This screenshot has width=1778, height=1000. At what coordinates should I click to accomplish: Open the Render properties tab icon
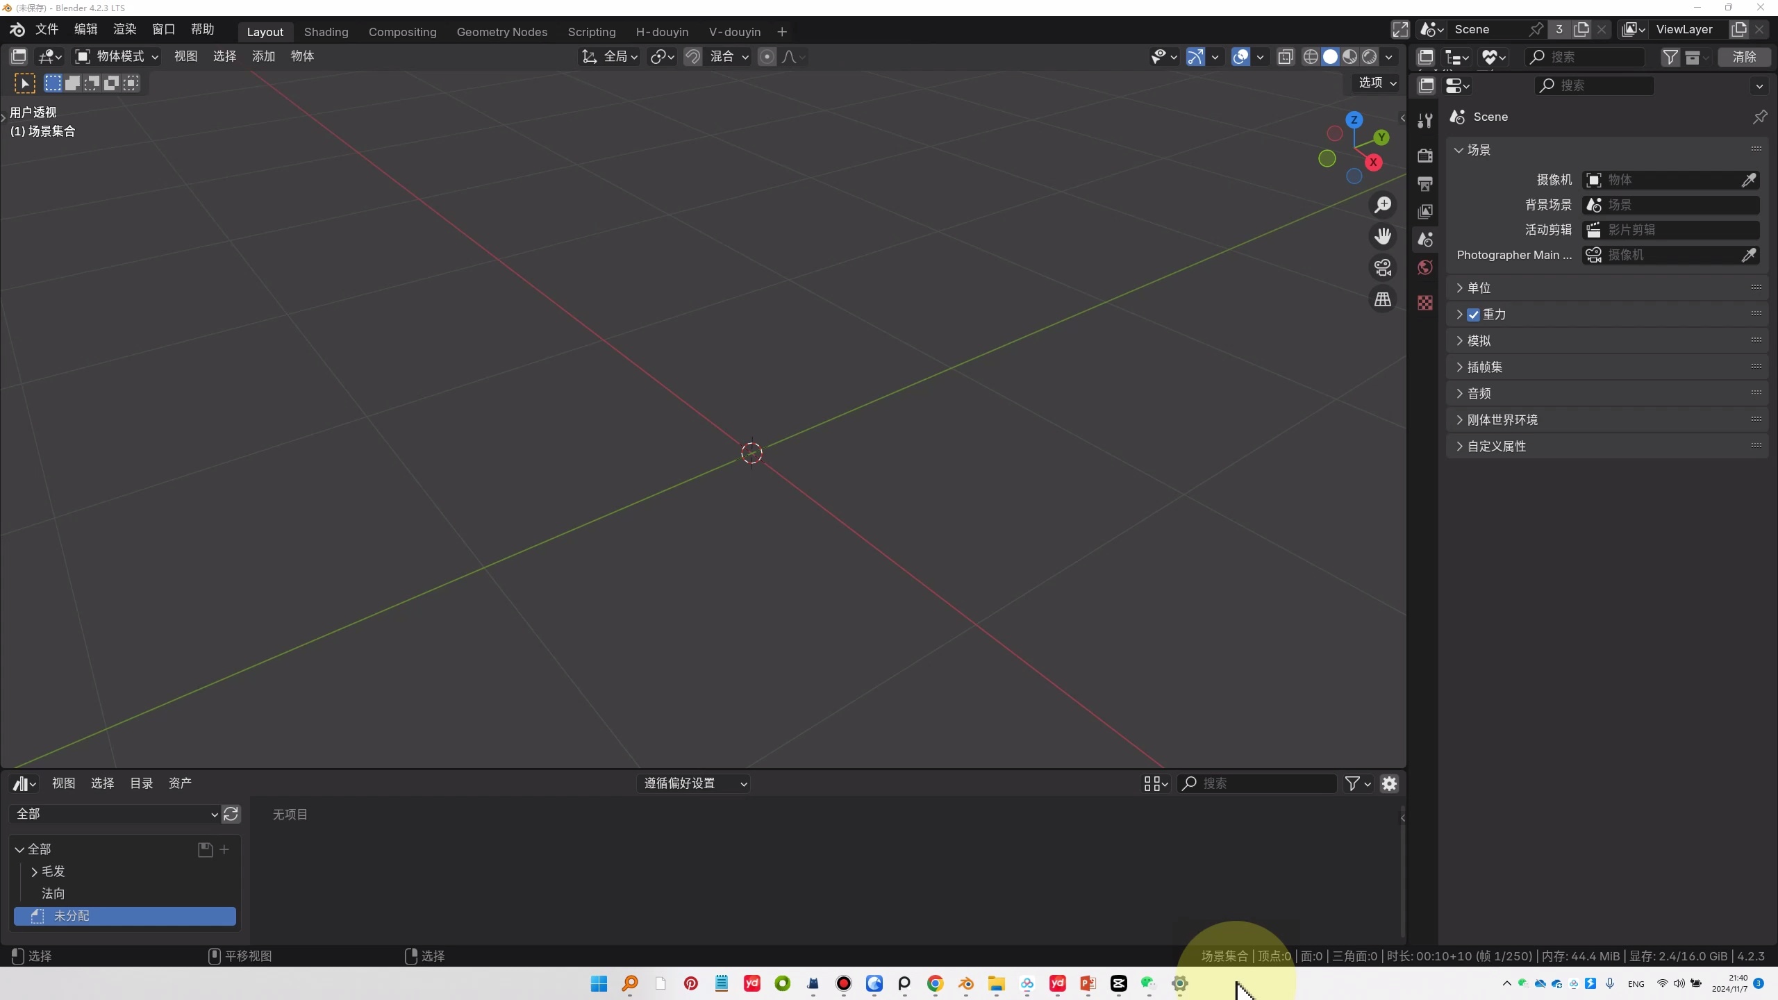pos(1425,156)
